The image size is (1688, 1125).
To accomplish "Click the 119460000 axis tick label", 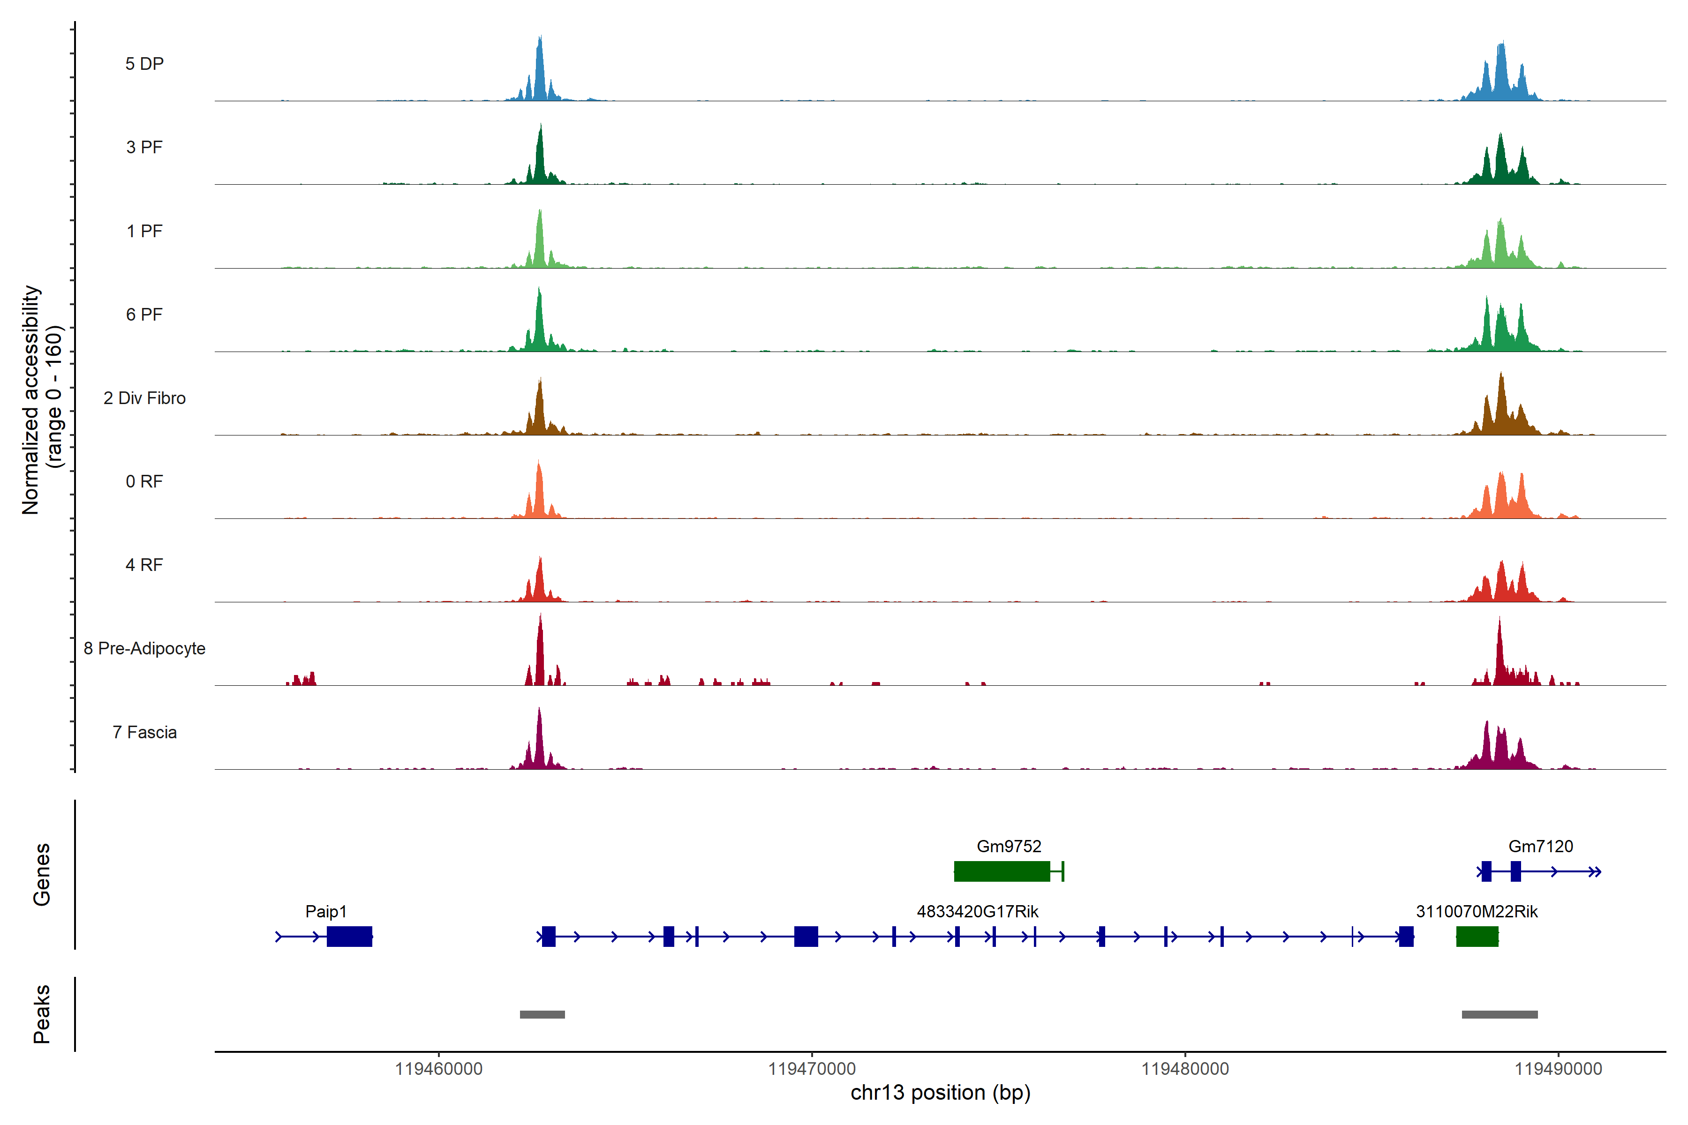I will (x=438, y=1069).
